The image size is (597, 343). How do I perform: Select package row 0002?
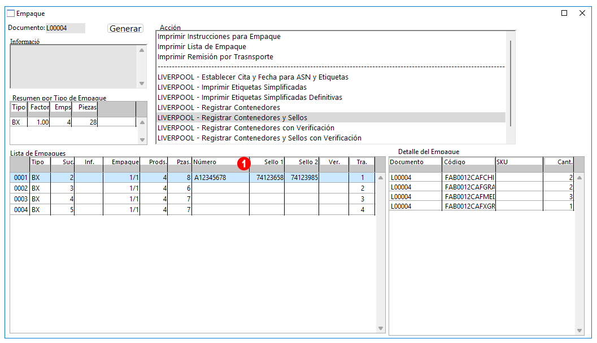(192, 188)
